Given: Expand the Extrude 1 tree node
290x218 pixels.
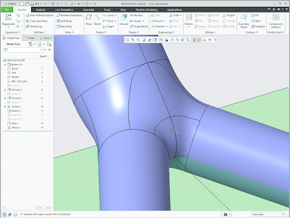Looking at the screenshot, I should pyautogui.click(x=5, y=90).
